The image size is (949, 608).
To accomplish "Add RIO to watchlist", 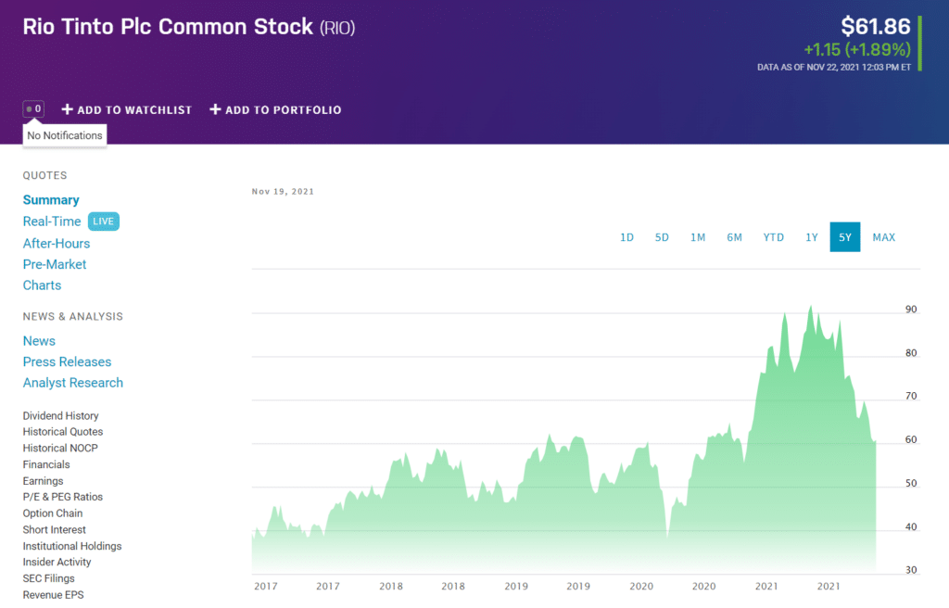I will point(126,109).
